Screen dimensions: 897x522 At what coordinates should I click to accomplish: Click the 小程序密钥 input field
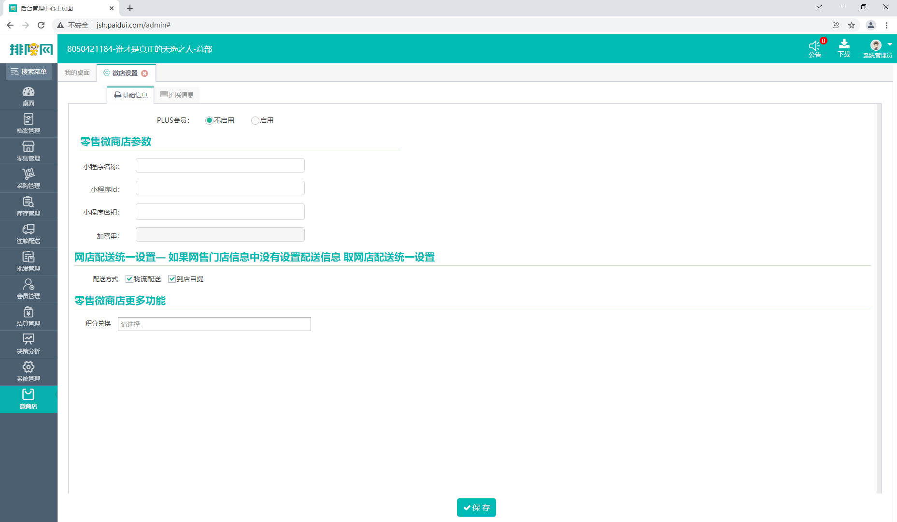tap(220, 212)
